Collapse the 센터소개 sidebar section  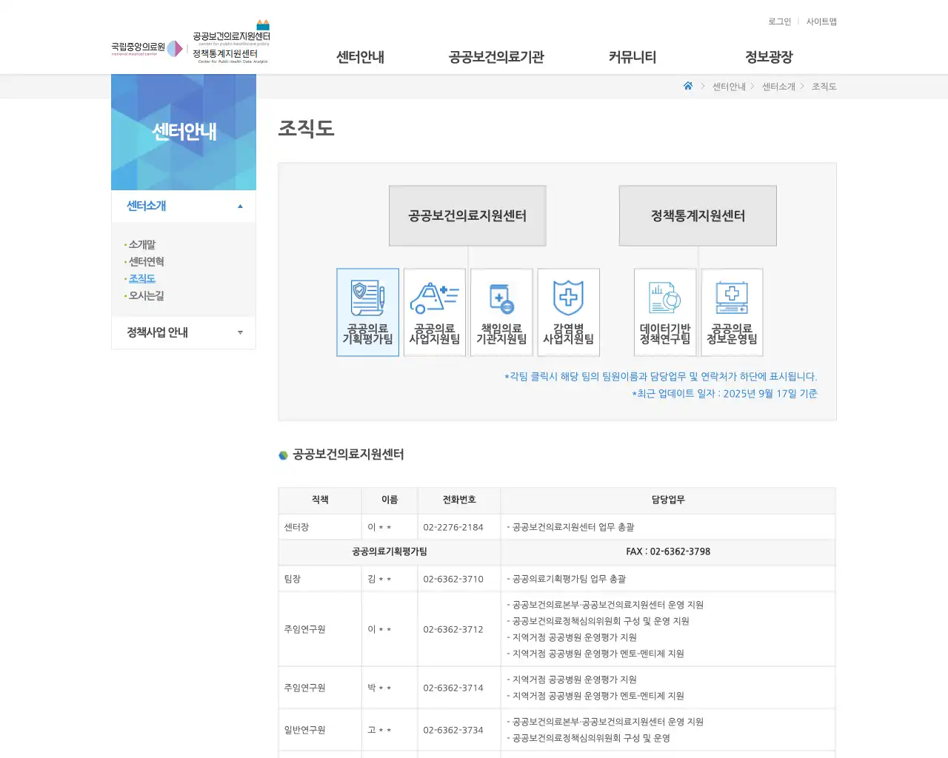click(184, 207)
